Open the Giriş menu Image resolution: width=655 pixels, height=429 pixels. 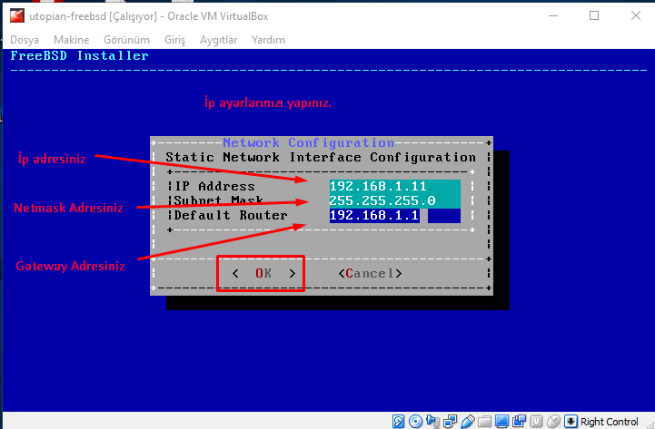pos(174,40)
